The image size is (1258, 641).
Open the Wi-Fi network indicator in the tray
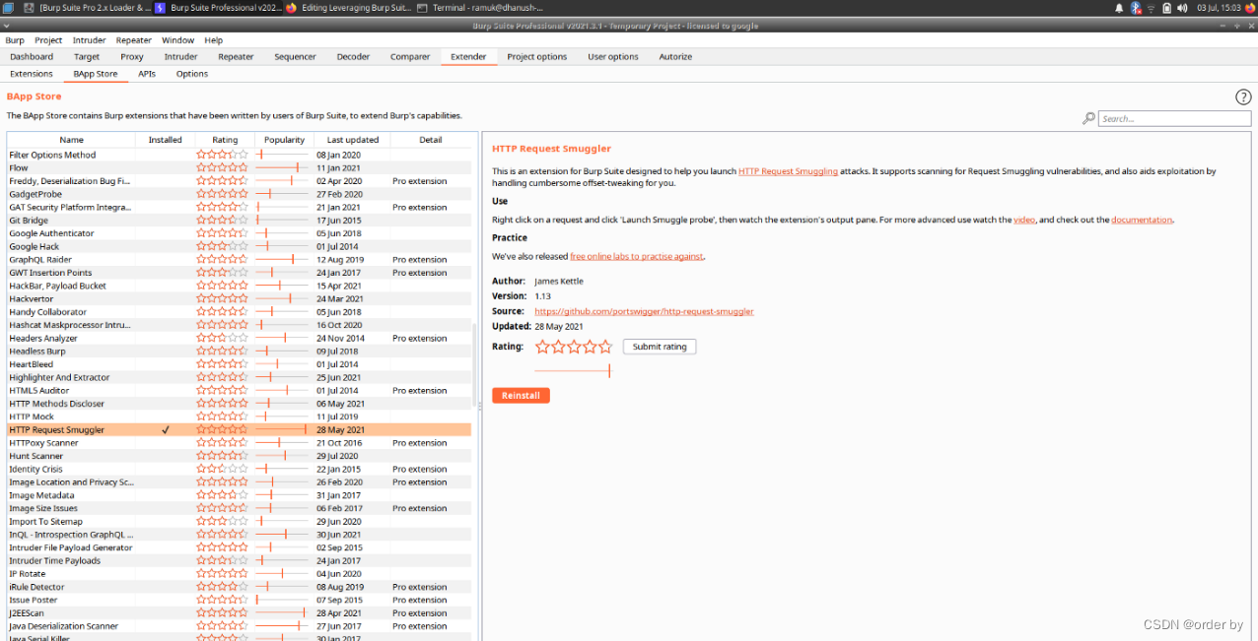click(x=1151, y=8)
